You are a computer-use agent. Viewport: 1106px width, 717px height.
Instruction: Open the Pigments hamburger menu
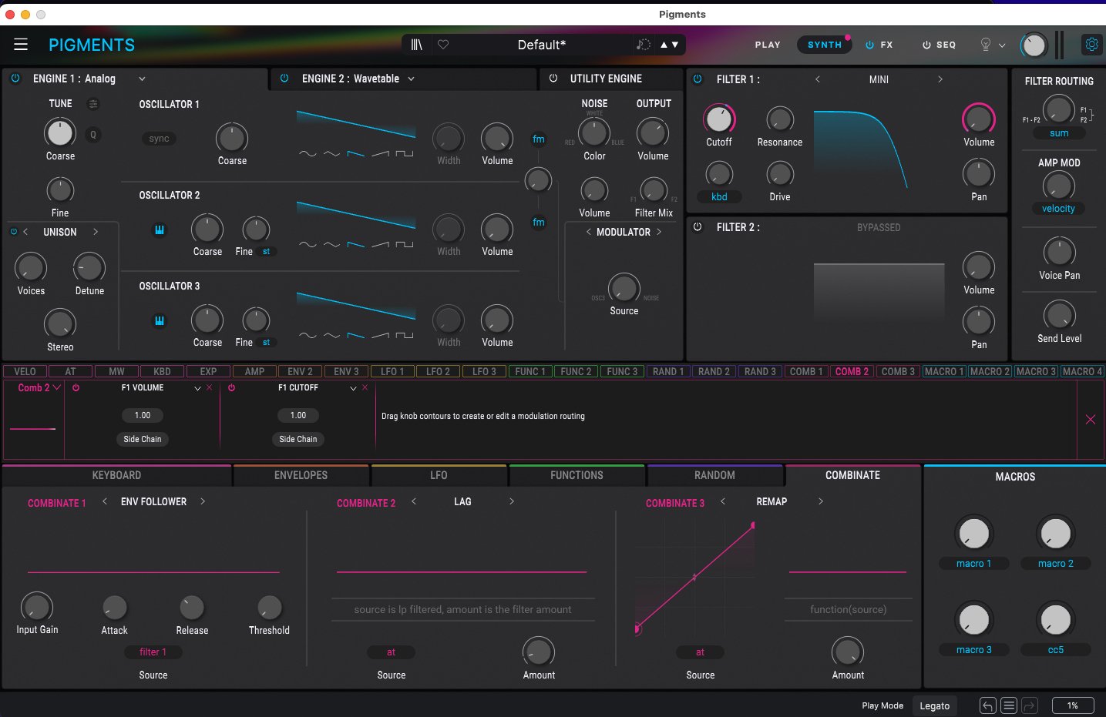pyautogui.click(x=21, y=45)
